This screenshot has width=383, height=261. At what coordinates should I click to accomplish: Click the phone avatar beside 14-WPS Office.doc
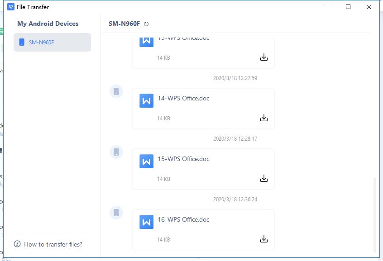point(116,92)
